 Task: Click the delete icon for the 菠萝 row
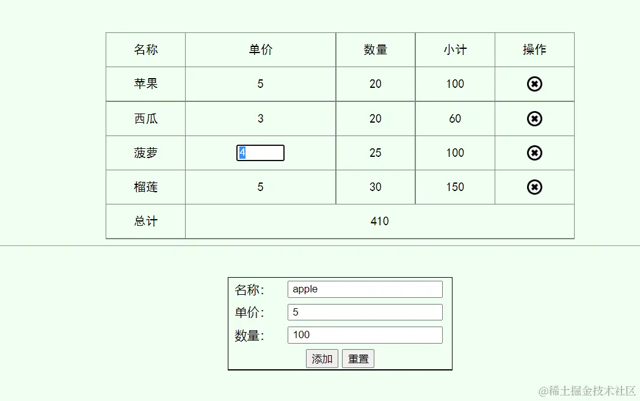point(534,153)
